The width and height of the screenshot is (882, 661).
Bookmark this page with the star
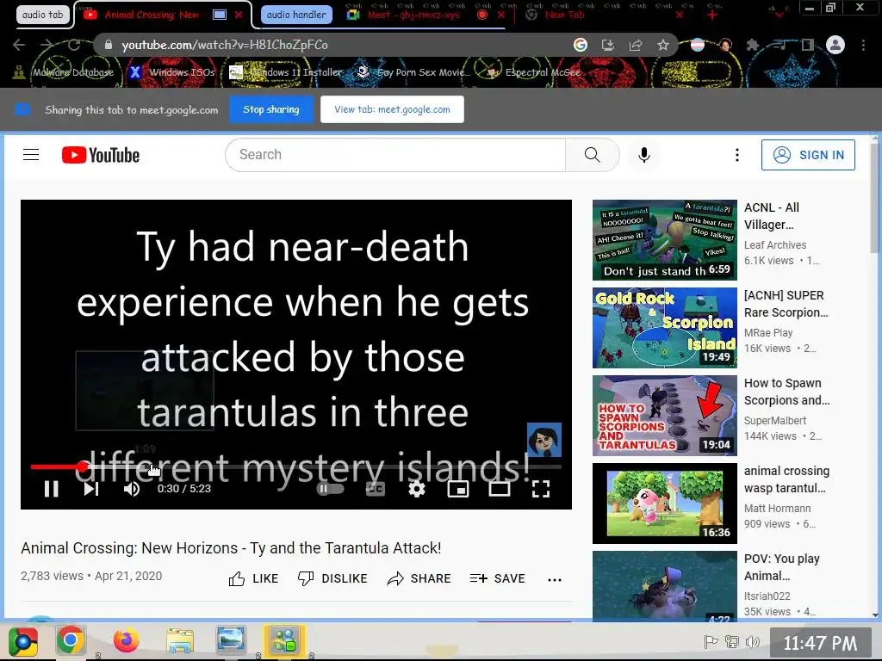tap(663, 45)
